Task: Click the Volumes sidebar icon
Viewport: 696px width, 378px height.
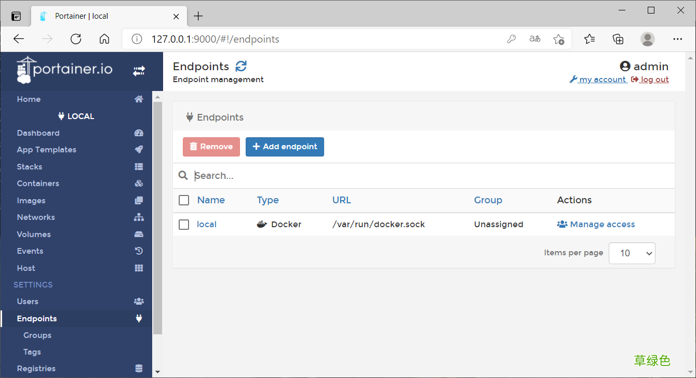Action: [x=139, y=234]
